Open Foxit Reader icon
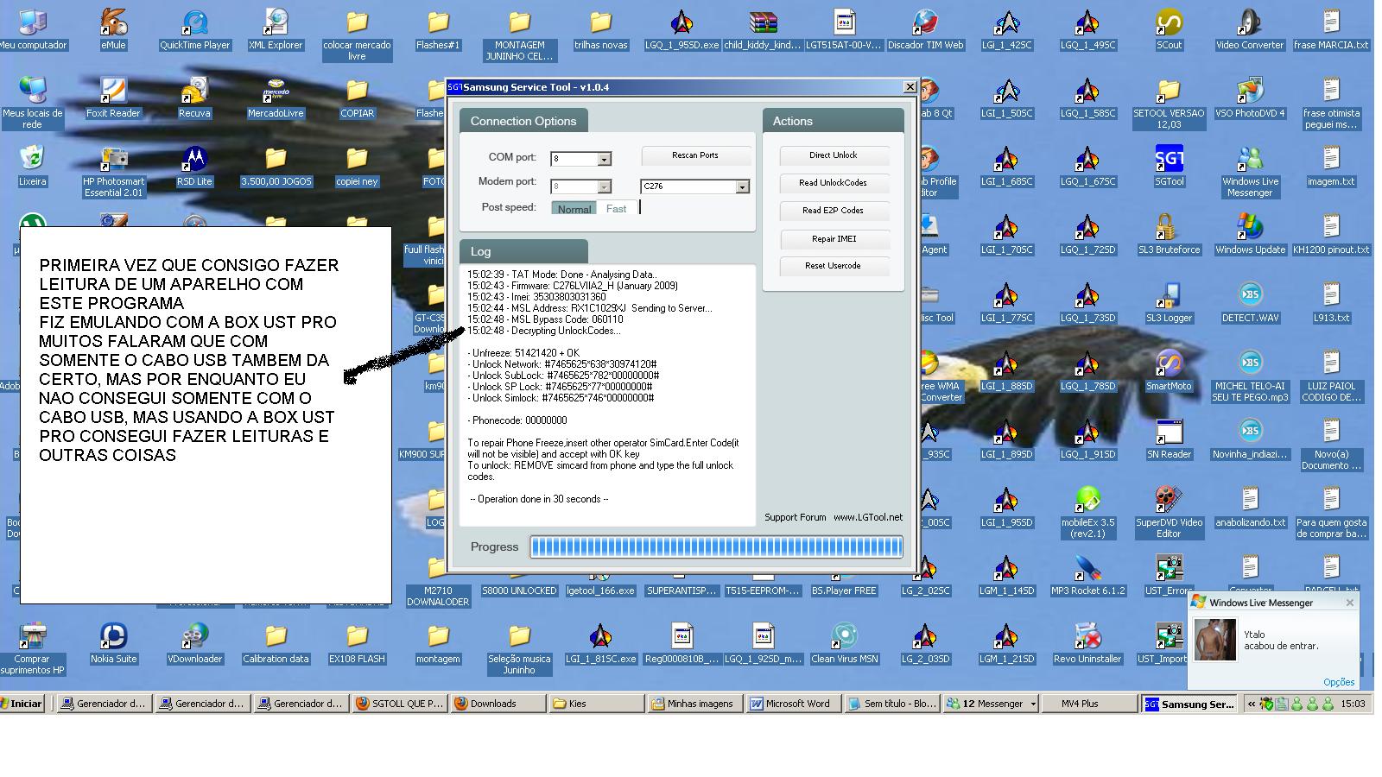The width and height of the screenshot is (1382, 777). pos(113,98)
